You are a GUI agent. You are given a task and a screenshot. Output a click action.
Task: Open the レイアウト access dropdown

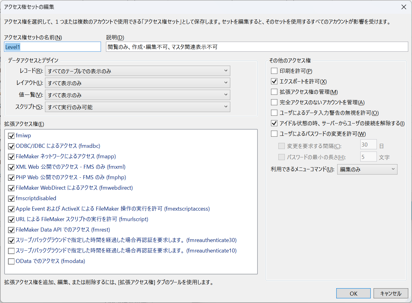pyautogui.click(x=138, y=83)
